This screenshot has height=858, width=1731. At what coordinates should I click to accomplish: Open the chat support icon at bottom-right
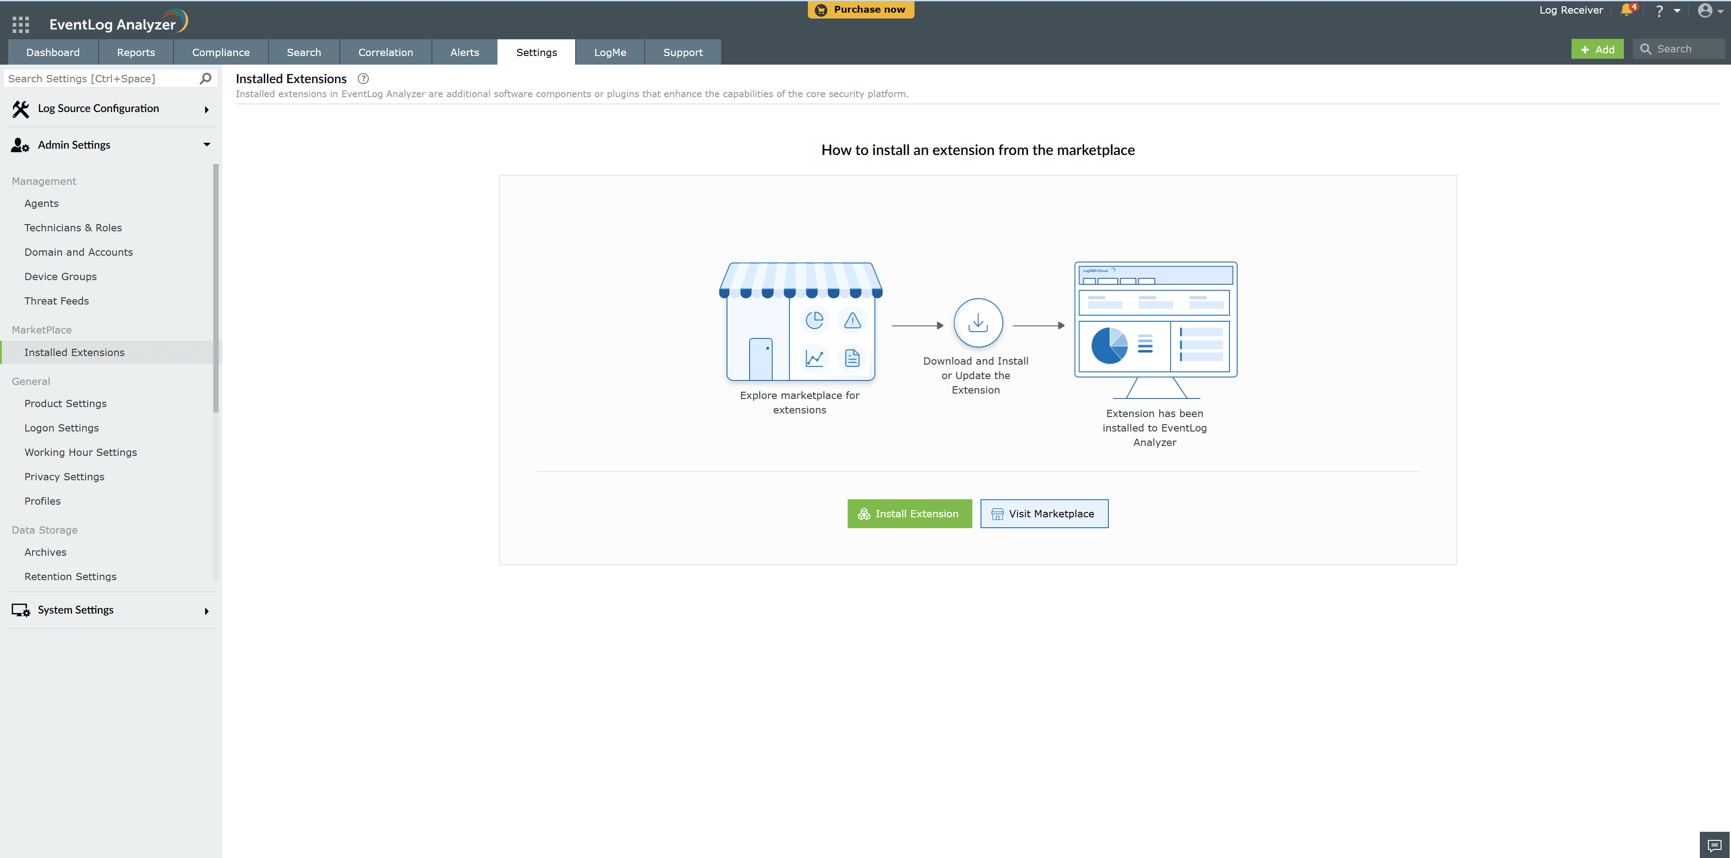click(x=1714, y=844)
